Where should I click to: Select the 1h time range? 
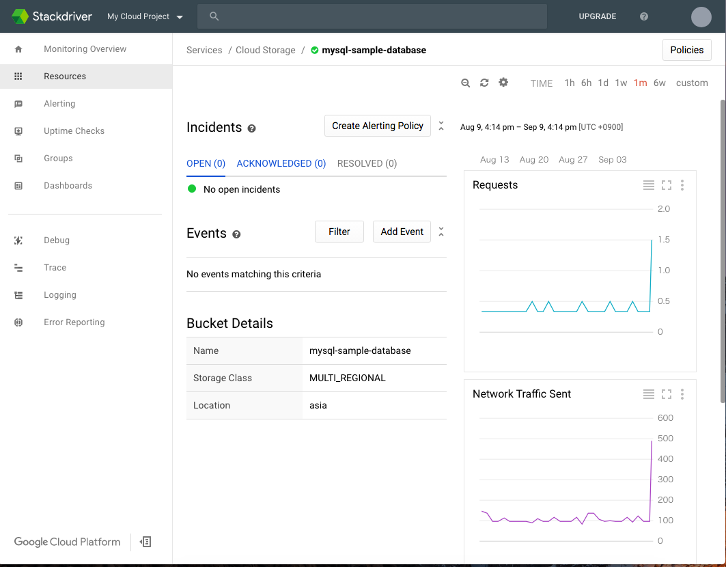pyautogui.click(x=570, y=83)
